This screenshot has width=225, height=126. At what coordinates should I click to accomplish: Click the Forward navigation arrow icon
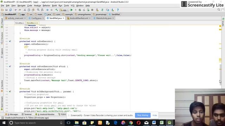point(51,10)
